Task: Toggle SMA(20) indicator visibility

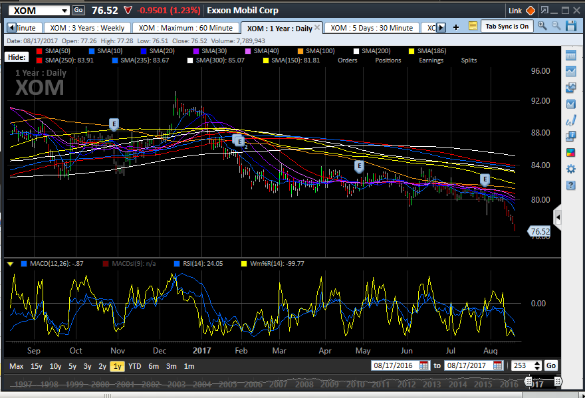Action: (x=144, y=51)
